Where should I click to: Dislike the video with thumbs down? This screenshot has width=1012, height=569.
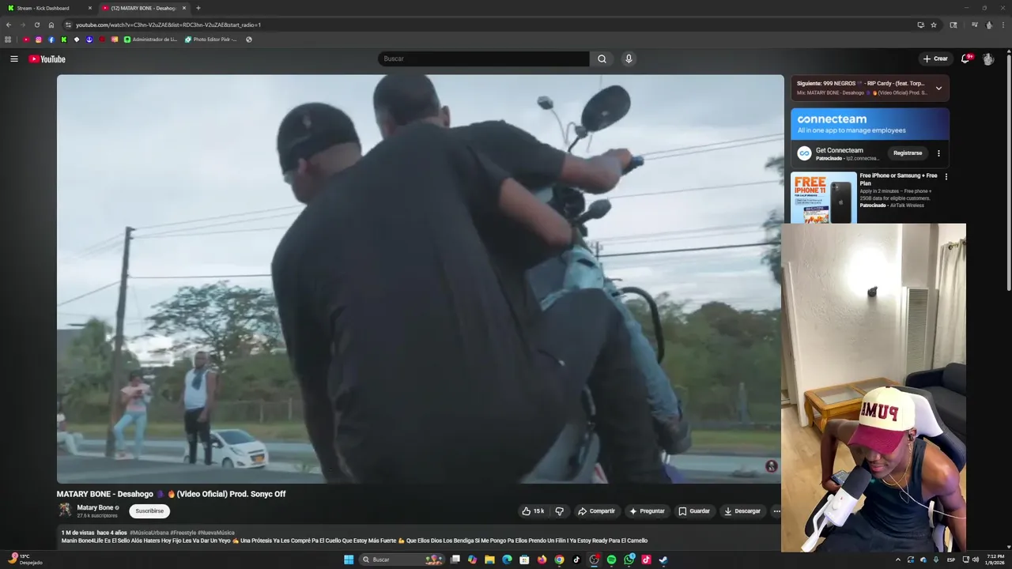pos(559,511)
